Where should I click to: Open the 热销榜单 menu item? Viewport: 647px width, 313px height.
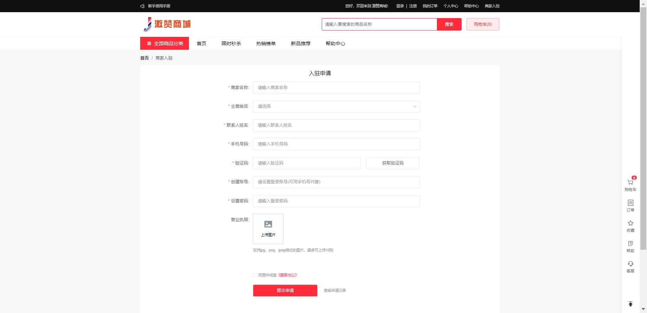click(266, 43)
